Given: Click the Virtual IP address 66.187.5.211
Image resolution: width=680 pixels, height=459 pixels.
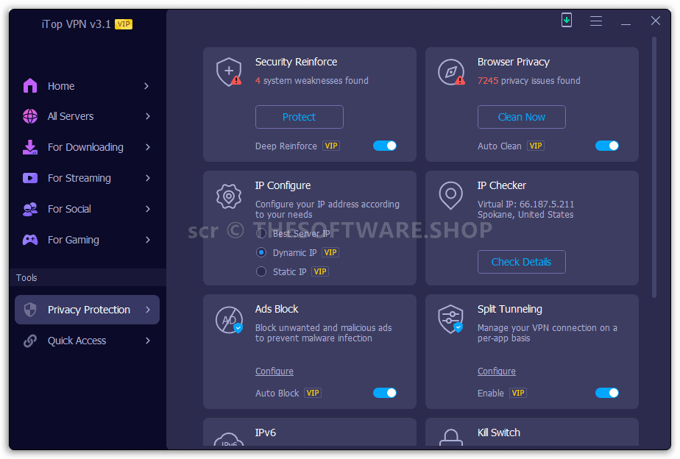Looking at the screenshot, I should point(546,204).
